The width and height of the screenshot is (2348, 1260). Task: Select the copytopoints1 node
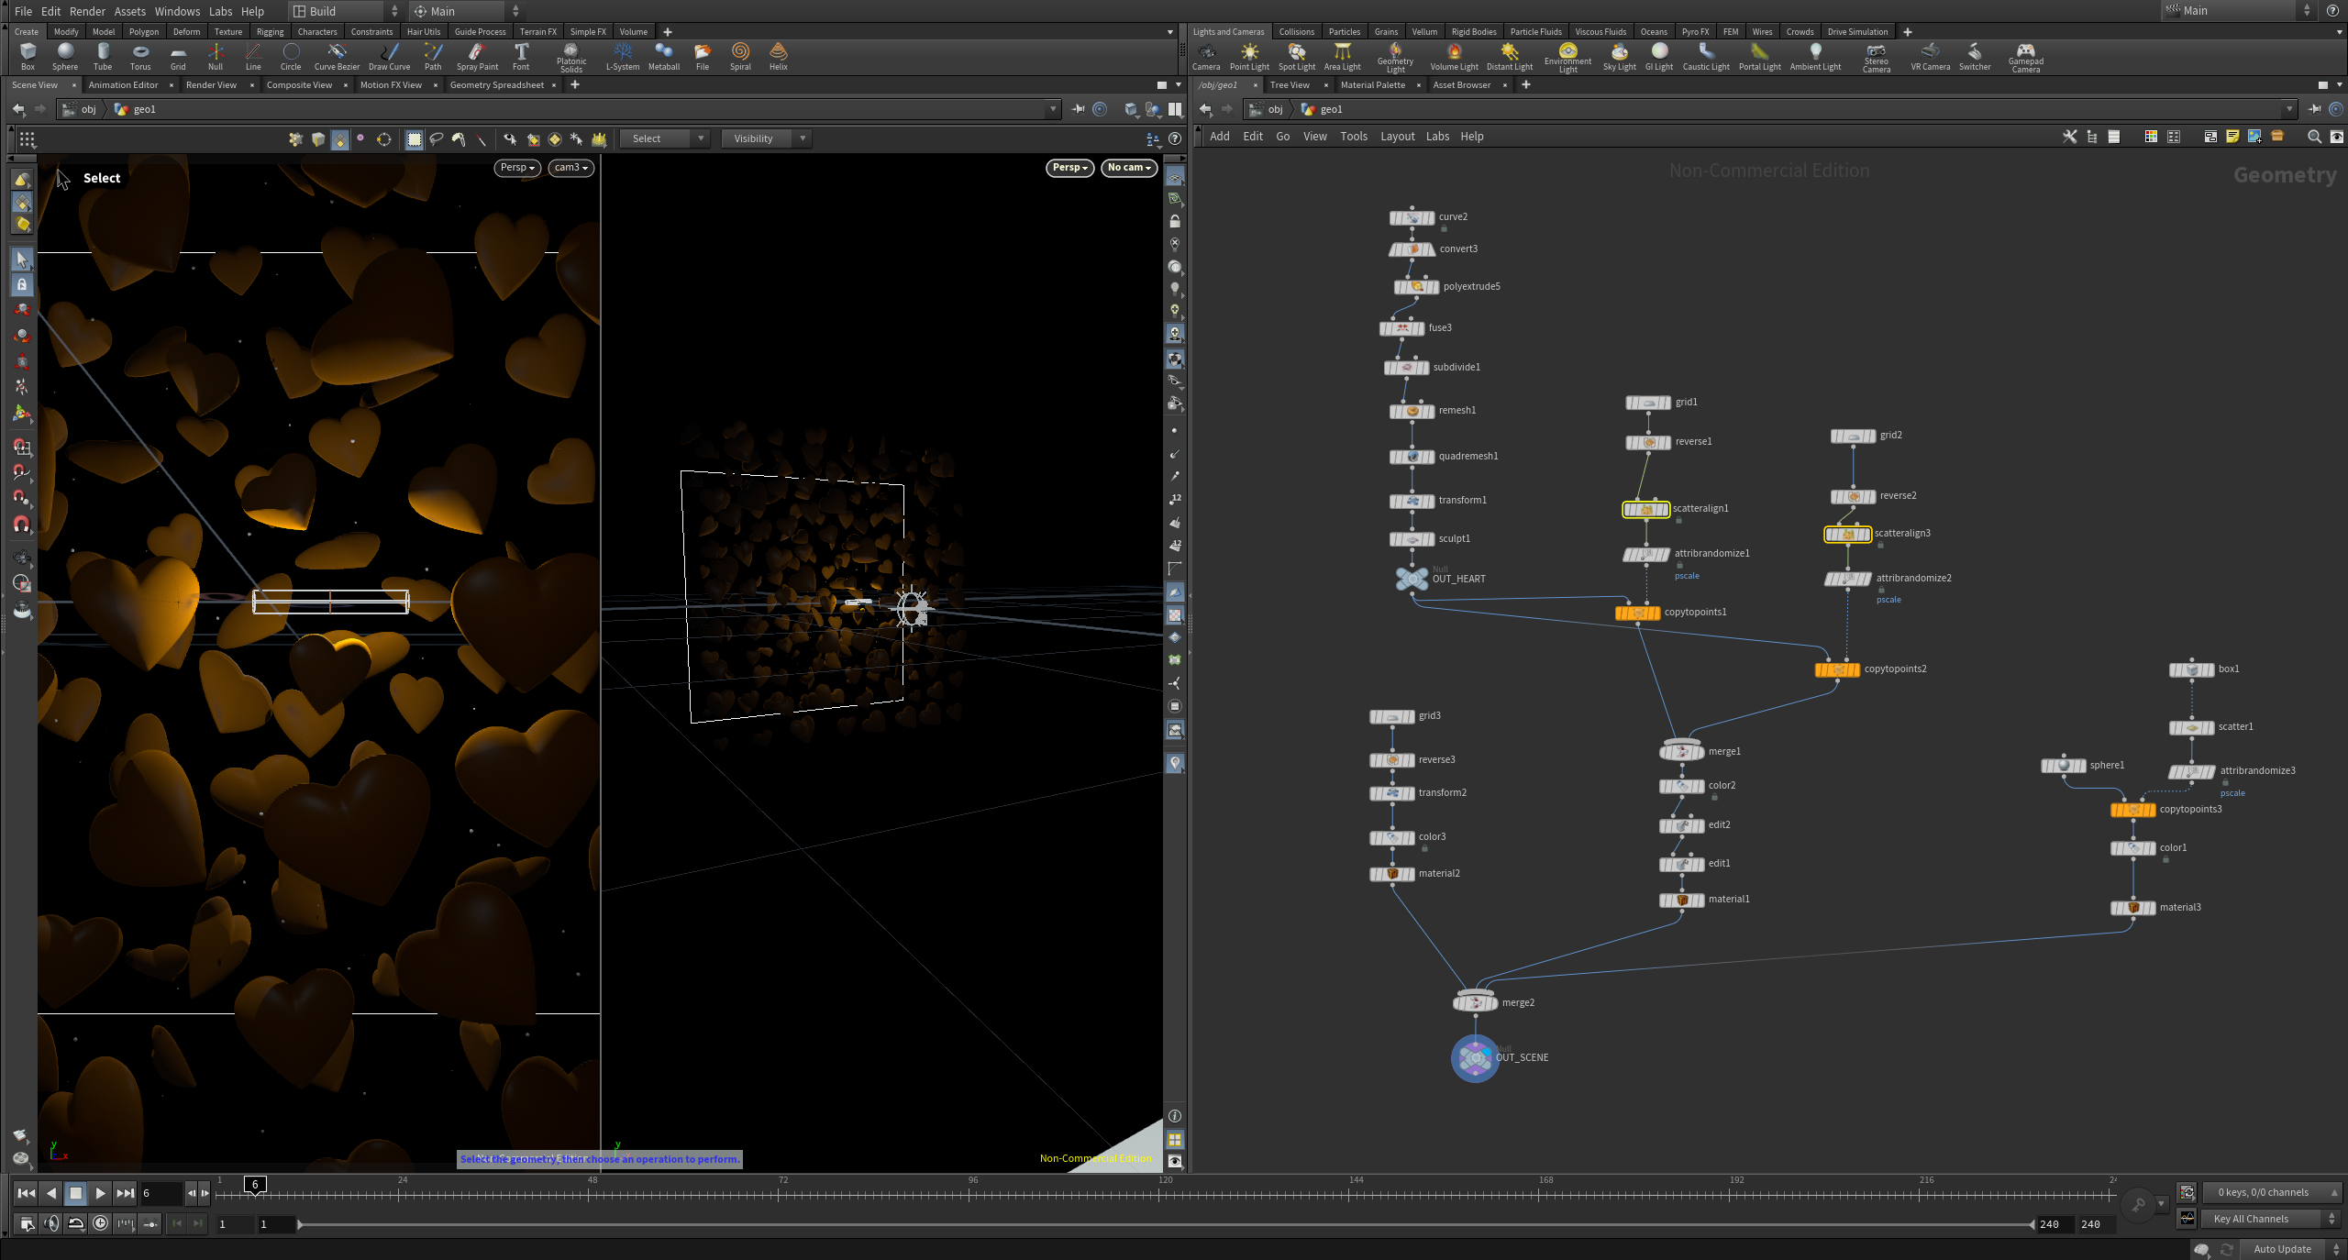[1638, 613]
